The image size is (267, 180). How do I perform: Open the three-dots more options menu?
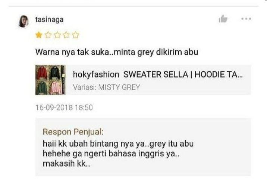(x=246, y=19)
